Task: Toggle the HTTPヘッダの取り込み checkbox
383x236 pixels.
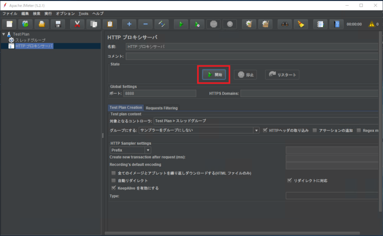Action: pos(265,130)
